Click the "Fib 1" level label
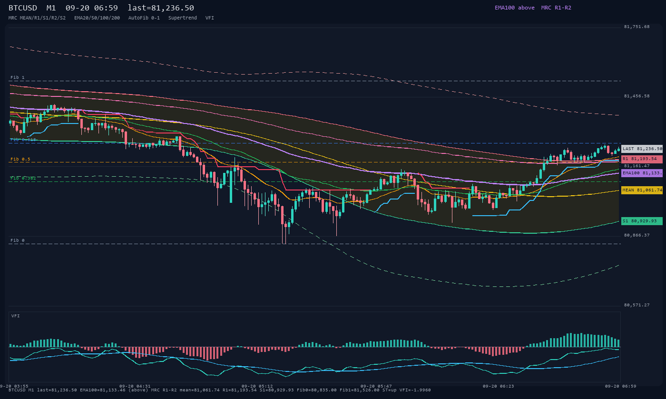This screenshot has height=399, width=666. [17, 77]
